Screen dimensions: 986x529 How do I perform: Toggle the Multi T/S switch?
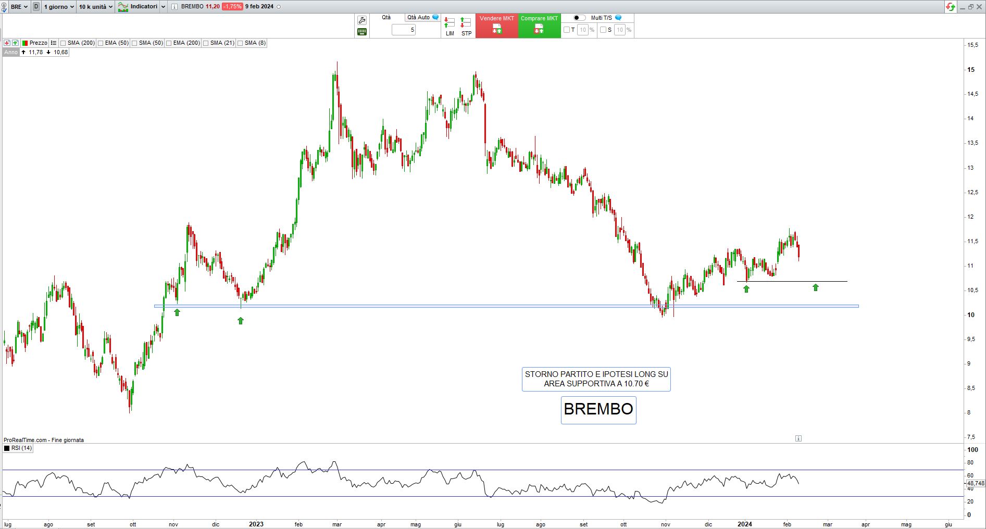click(579, 18)
